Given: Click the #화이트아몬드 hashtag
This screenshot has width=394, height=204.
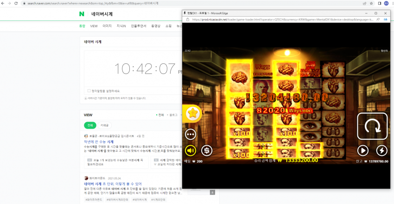Looking at the screenshot, I should (94, 200).
